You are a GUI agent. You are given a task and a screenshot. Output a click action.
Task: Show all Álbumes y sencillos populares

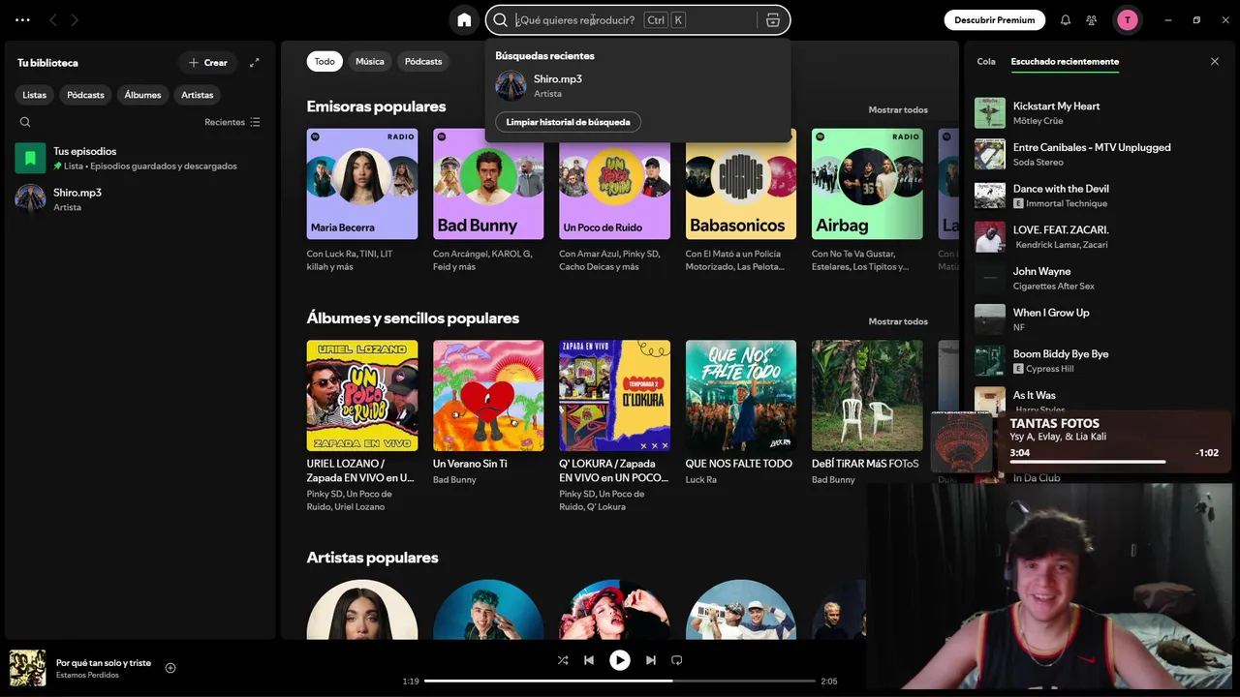click(x=898, y=321)
